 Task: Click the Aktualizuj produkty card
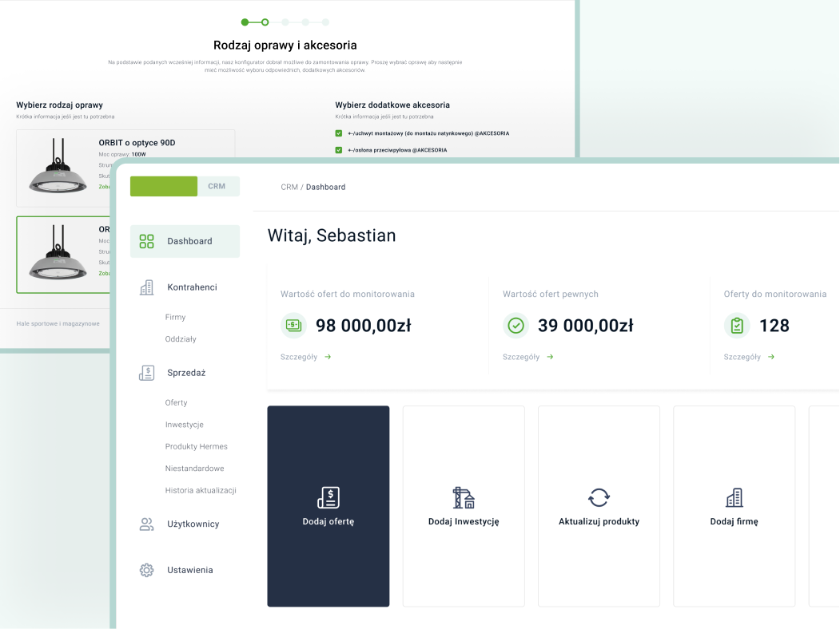[599, 506]
